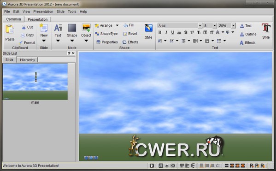Close the Slide List panel
Image resolution: width=276 pixels, height=171 pixels.
pyautogui.click(x=73, y=53)
